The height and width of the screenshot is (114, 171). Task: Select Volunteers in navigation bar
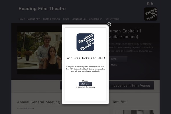point(112,19)
